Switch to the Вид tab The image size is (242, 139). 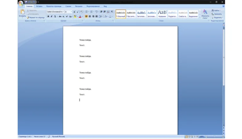point(105,6)
